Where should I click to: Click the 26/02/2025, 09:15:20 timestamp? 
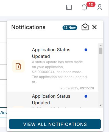[x=77, y=88]
